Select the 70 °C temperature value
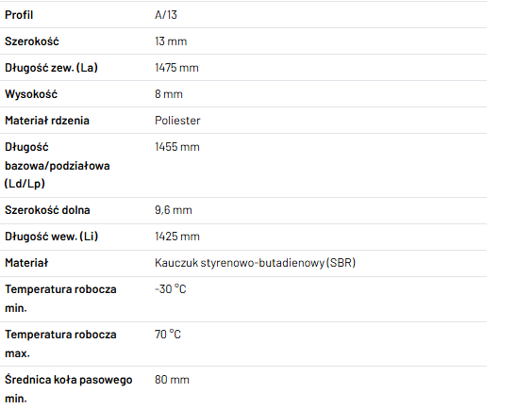Viewport: 517px width, 409px height. (168, 335)
